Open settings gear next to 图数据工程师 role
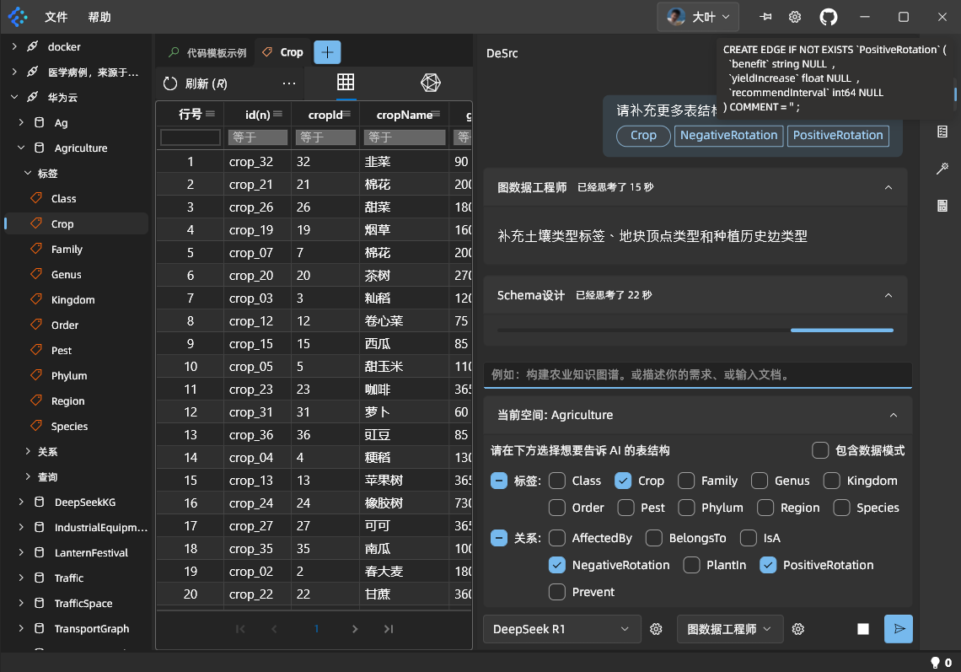Image resolution: width=961 pixels, height=672 pixels. tap(798, 629)
